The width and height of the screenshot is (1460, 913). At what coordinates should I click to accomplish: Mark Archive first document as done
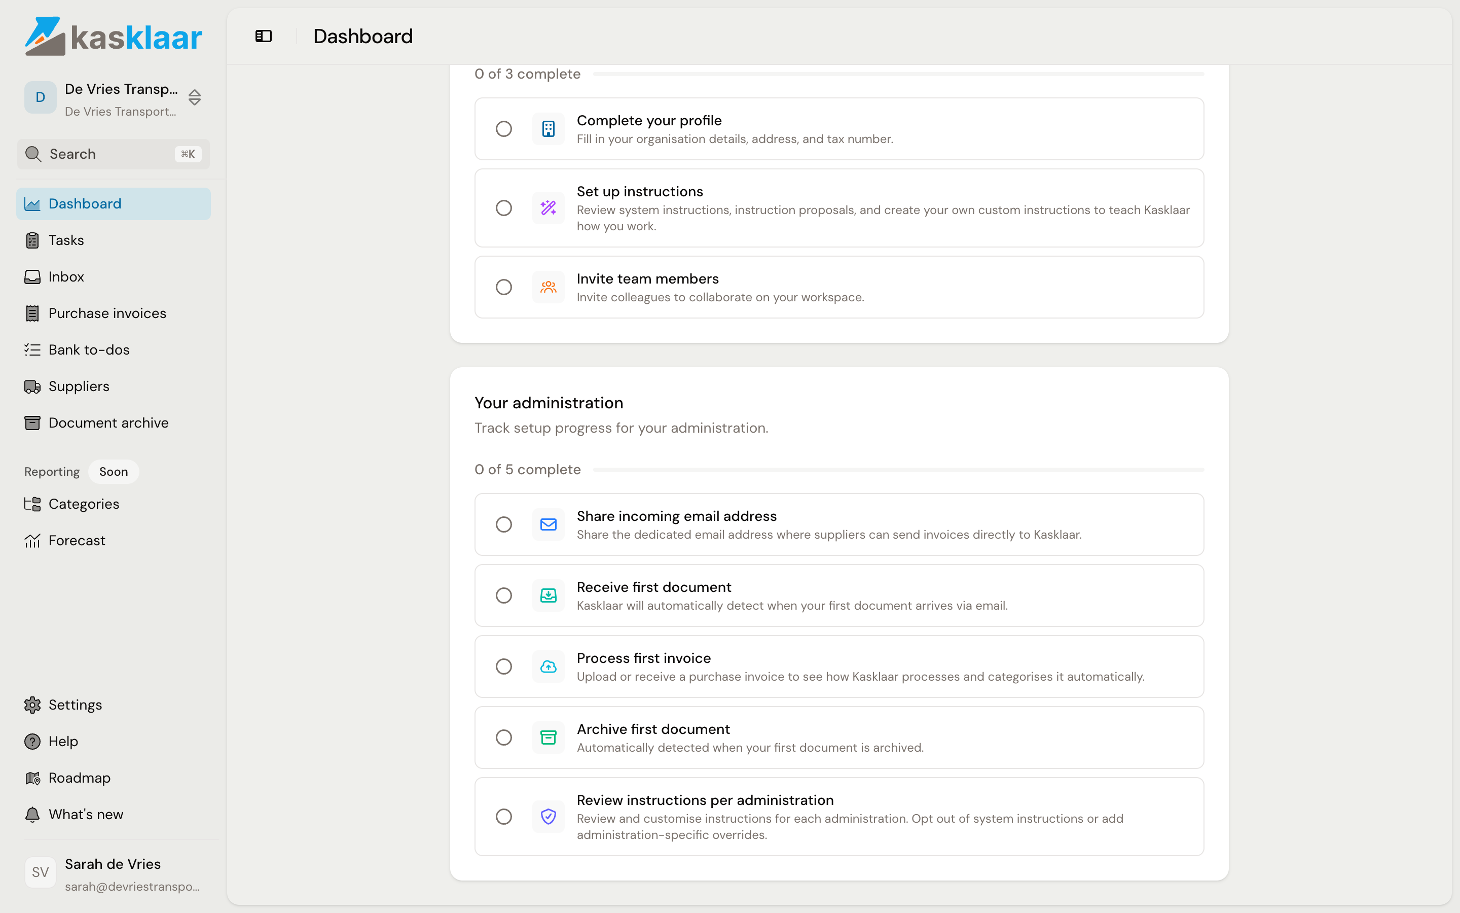click(x=504, y=738)
